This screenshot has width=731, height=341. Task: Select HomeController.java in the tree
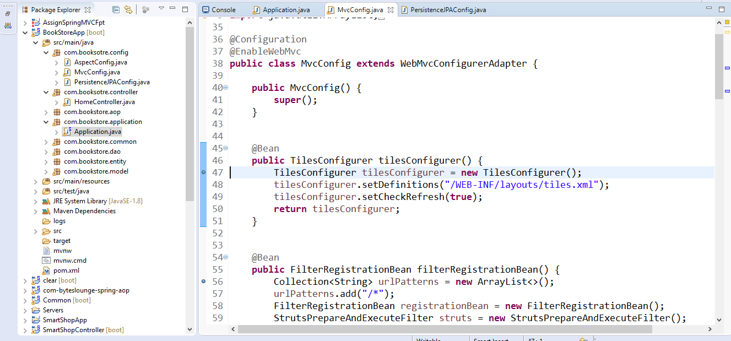(104, 102)
